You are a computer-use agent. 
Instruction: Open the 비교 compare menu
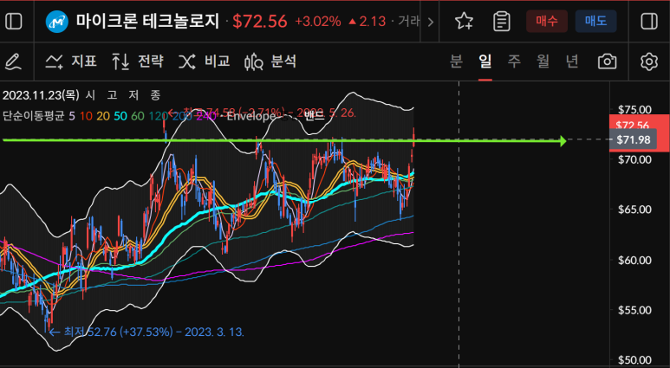pos(205,61)
